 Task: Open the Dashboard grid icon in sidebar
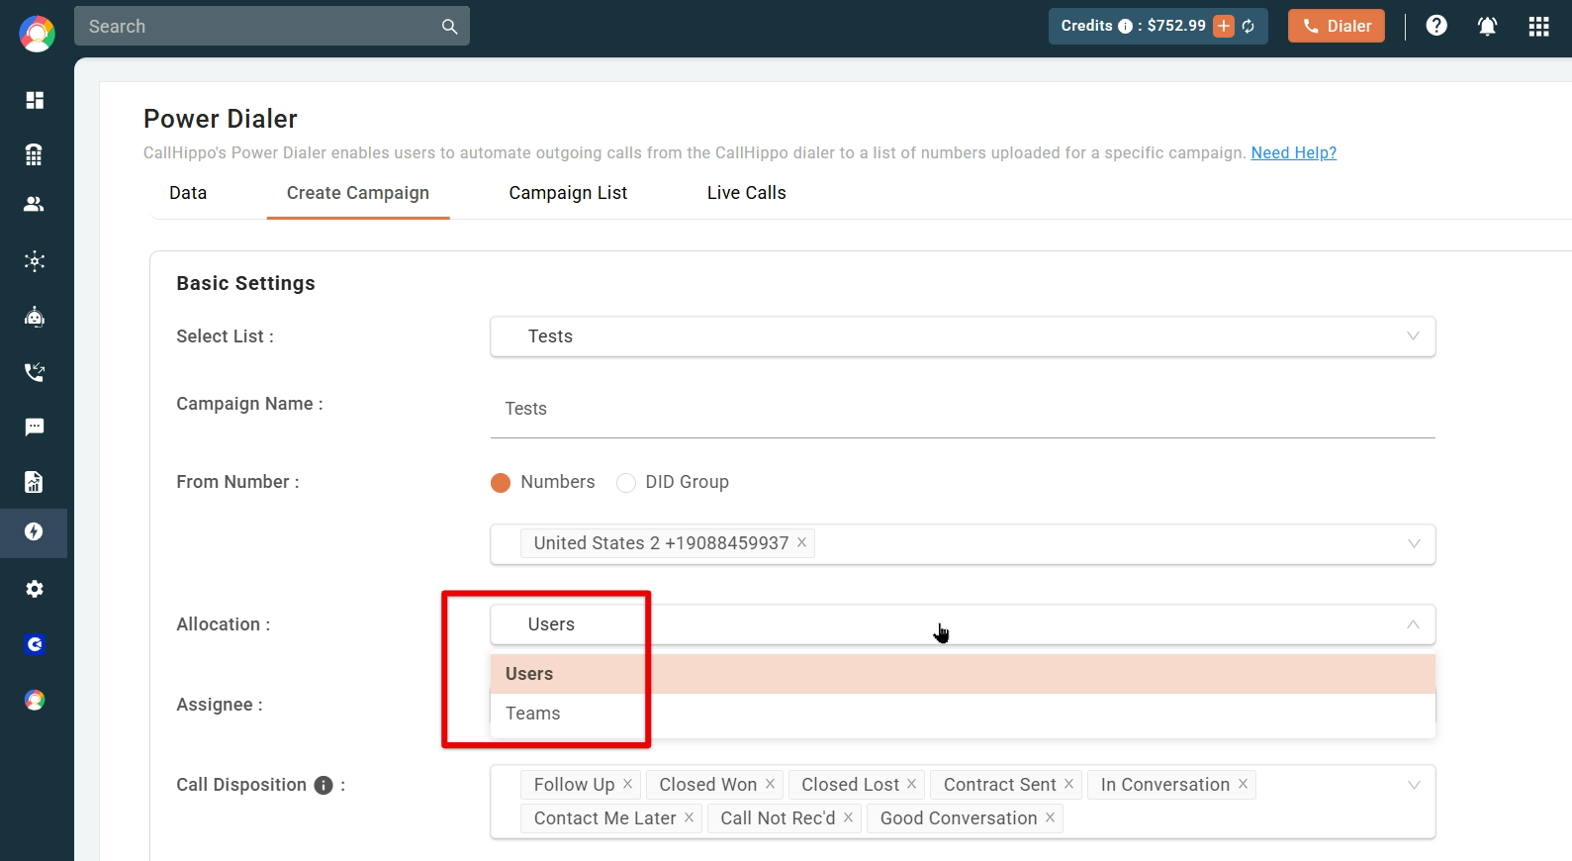[x=35, y=100]
